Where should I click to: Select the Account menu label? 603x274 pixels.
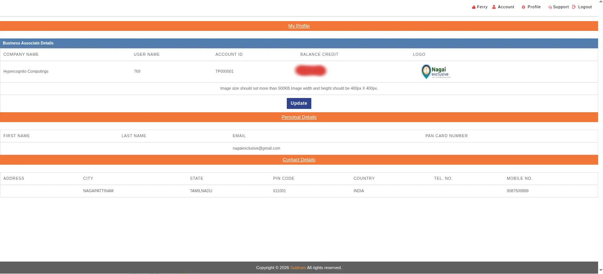point(506,7)
